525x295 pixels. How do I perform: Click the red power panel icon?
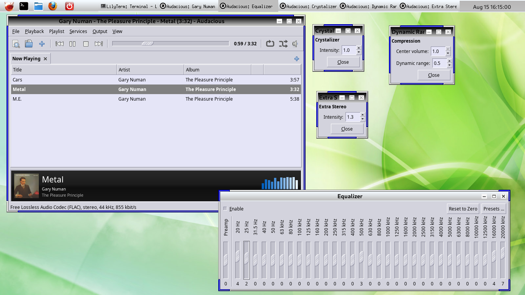pos(69,6)
